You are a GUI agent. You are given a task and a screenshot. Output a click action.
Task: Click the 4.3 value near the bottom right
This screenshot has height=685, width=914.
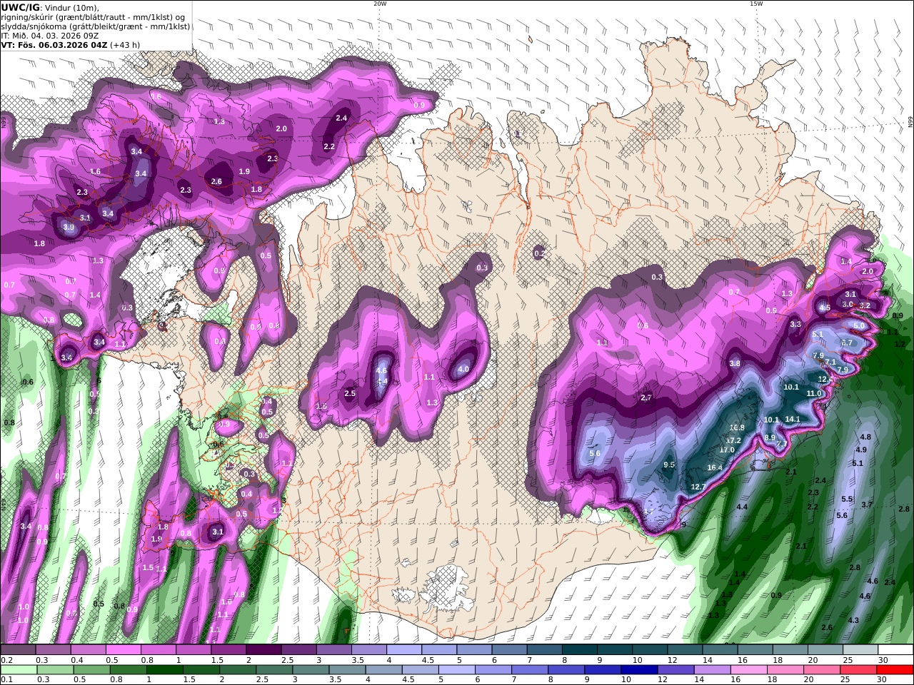[x=853, y=620]
